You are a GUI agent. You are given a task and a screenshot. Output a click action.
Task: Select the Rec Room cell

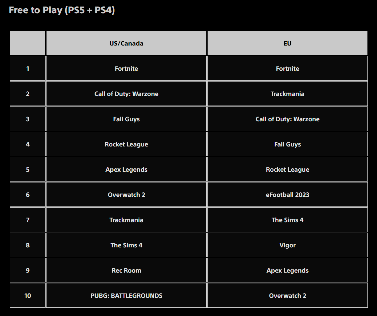click(x=126, y=270)
